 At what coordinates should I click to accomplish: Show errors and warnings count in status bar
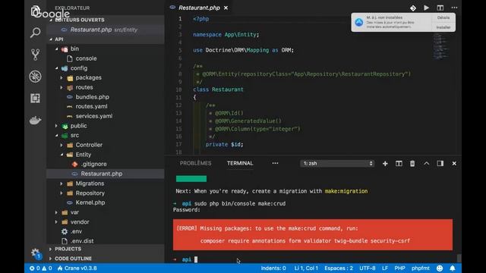click(x=40, y=268)
